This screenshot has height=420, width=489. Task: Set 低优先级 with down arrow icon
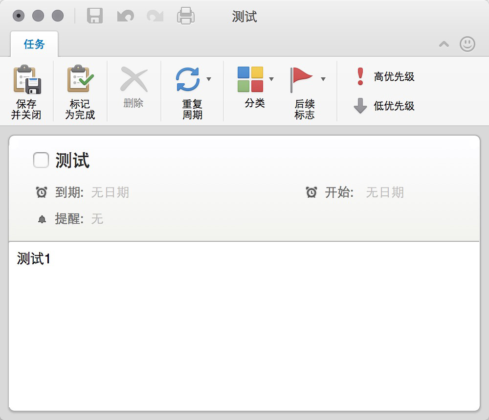pyautogui.click(x=360, y=106)
